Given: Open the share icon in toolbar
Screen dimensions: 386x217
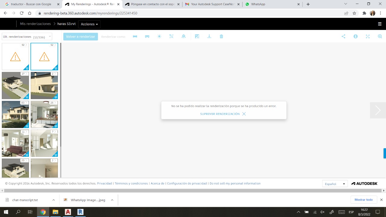Looking at the screenshot, I should click(x=343, y=36).
